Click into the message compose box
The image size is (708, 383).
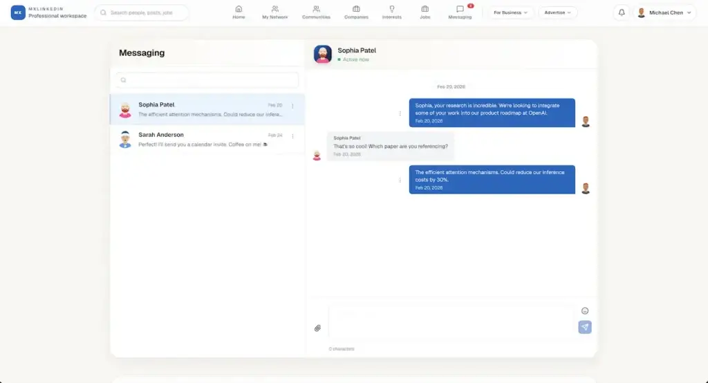click(x=451, y=322)
